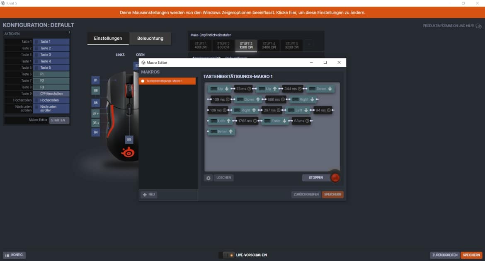
Task: Click the help icon beside Produktinformation und Hilfe
Action: [x=478, y=26]
